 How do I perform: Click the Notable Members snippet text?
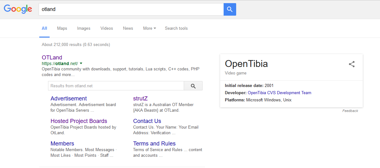click(84, 152)
